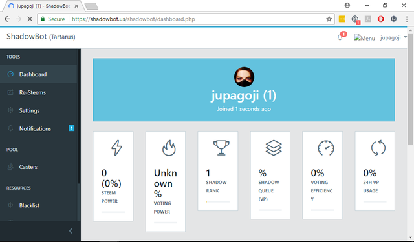Click the browser forward arrow
Image resolution: width=414 pixels, height=242 pixels.
[19, 19]
